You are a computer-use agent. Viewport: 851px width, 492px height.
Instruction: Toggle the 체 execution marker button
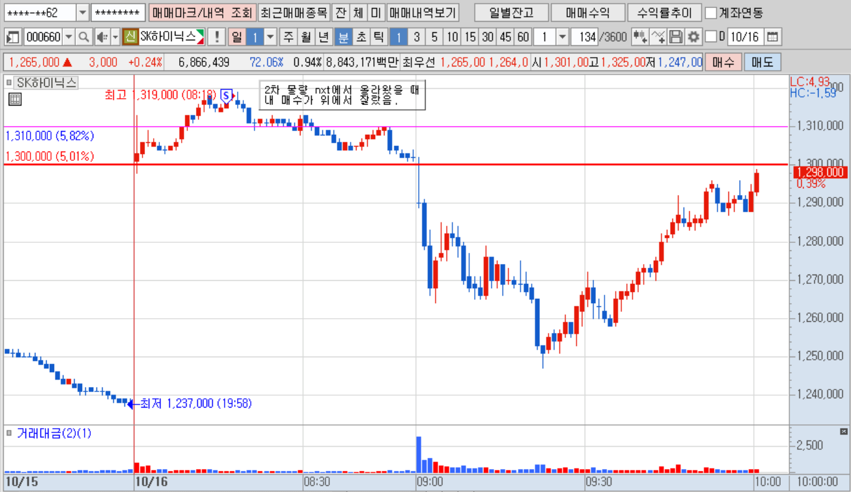[358, 13]
